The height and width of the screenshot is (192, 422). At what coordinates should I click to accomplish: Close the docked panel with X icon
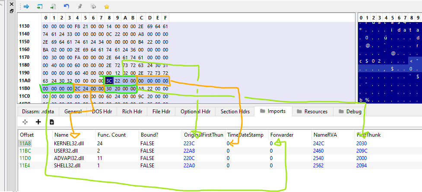(x=12, y=4)
